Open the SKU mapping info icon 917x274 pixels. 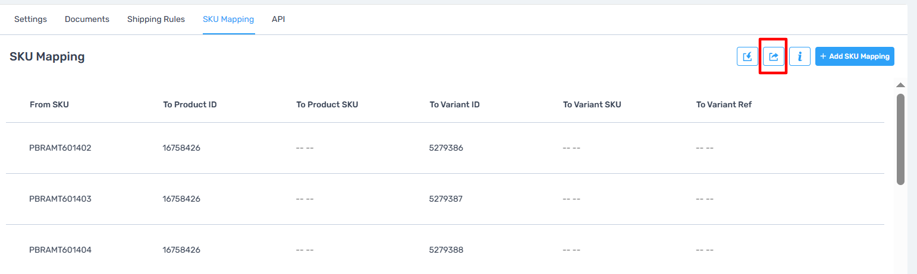coord(800,56)
